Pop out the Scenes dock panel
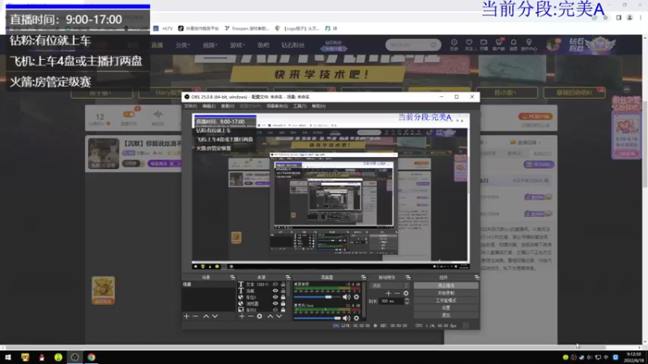648x364 pixels. [x=232, y=277]
